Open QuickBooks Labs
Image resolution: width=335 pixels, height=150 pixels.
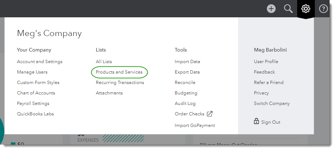coord(35,114)
